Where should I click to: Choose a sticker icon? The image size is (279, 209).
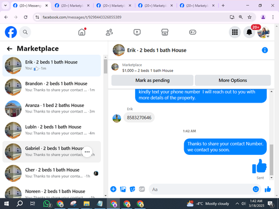point(132,189)
